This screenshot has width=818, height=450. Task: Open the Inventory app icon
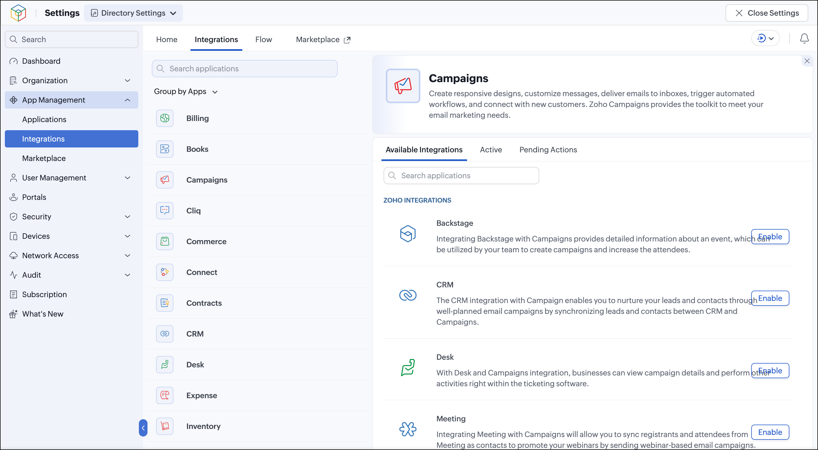coord(165,427)
